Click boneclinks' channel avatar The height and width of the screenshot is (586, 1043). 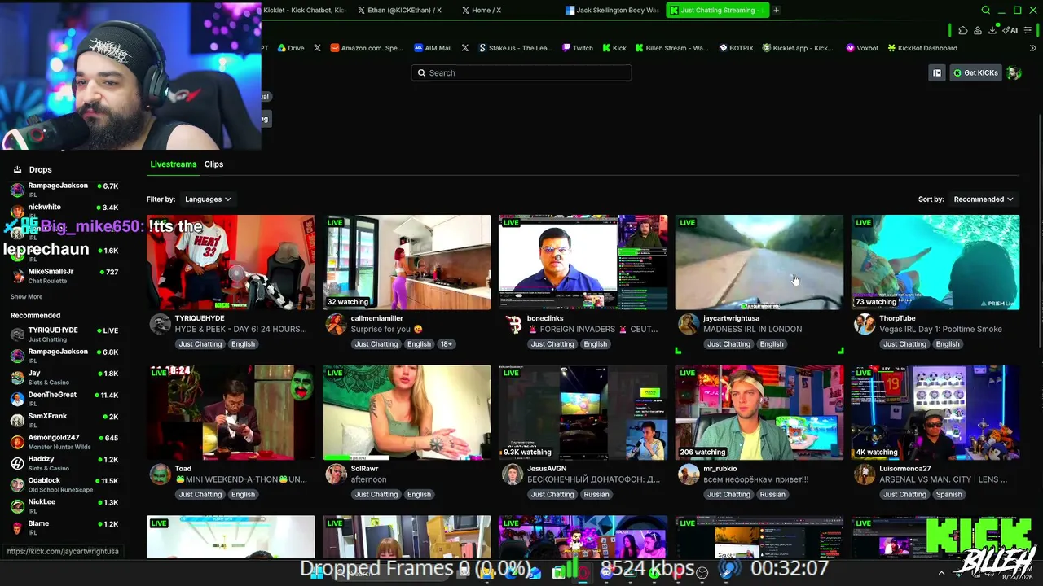[513, 324]
